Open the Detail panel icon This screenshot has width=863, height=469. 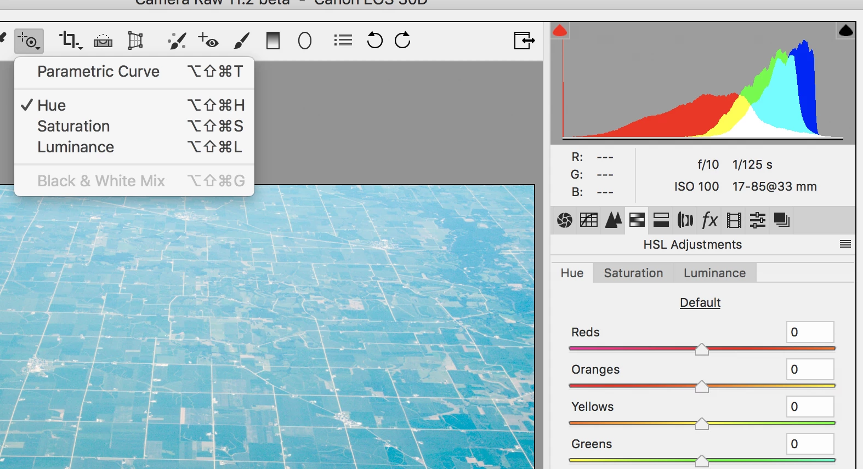(x=614, y=220)
